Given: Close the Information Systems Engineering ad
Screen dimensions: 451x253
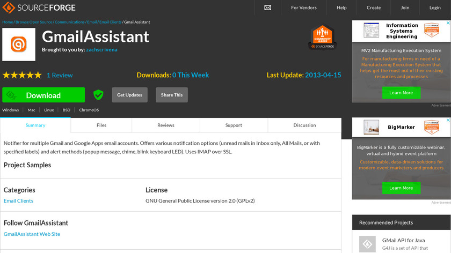Looking at the screenshot, I should 448,23.
